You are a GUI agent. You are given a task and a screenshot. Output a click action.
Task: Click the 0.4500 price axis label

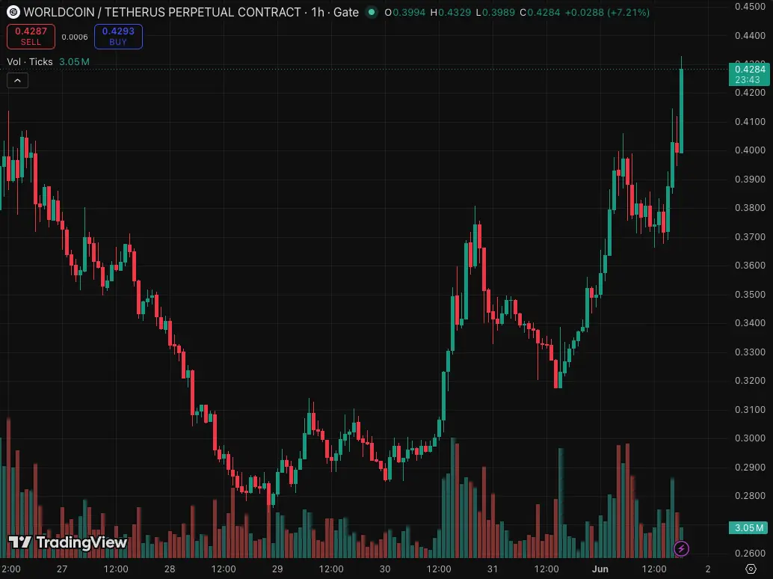(x=750, y=7)
